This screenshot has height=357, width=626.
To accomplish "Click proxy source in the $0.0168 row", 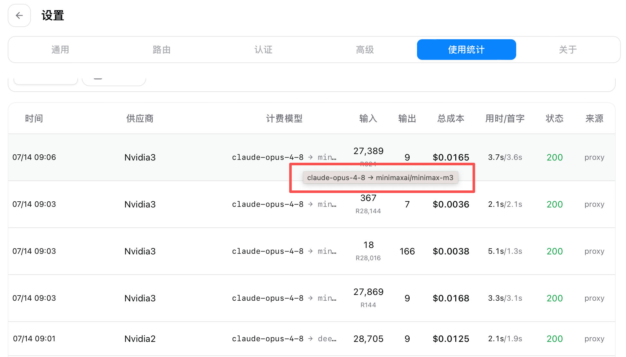I will click(594, 298).
